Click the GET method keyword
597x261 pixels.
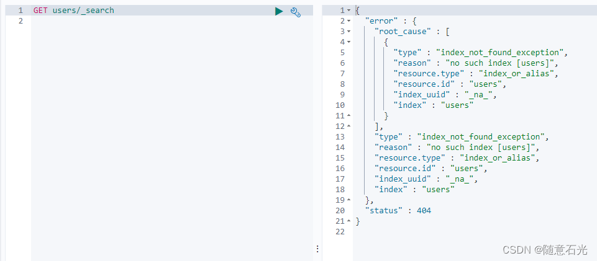(x=40, y=11)
